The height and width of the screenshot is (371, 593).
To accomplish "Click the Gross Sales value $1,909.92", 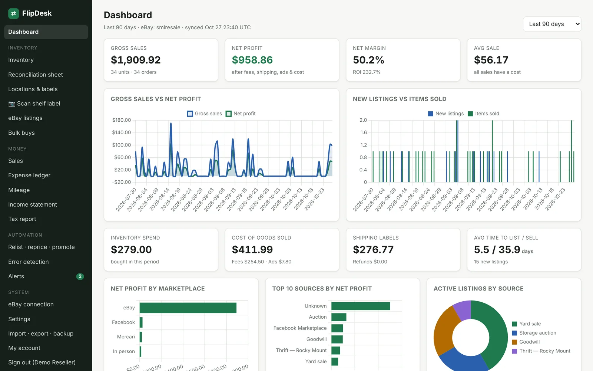I will 136,60.
